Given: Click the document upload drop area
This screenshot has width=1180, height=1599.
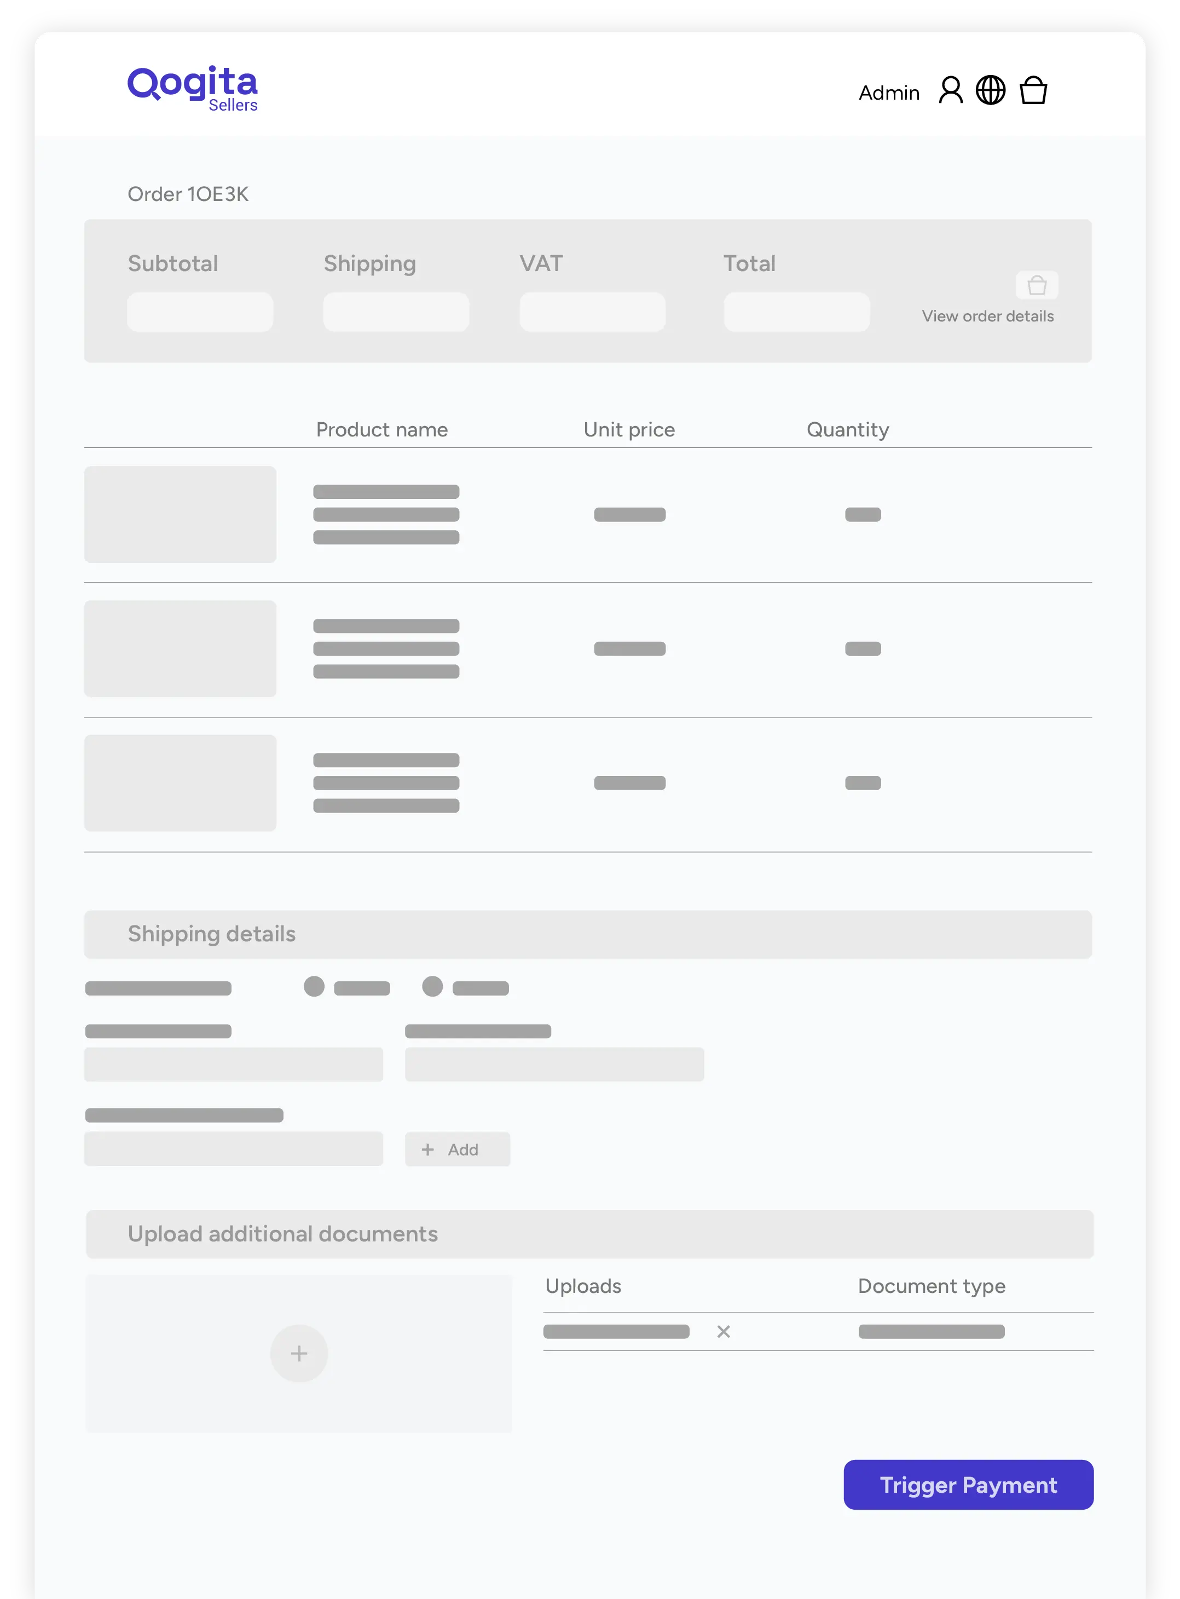Looking at the screenshot, I should pos(299,1353).
